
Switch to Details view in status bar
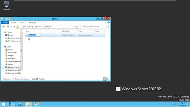pyautogui.click(x=105, y=79)
